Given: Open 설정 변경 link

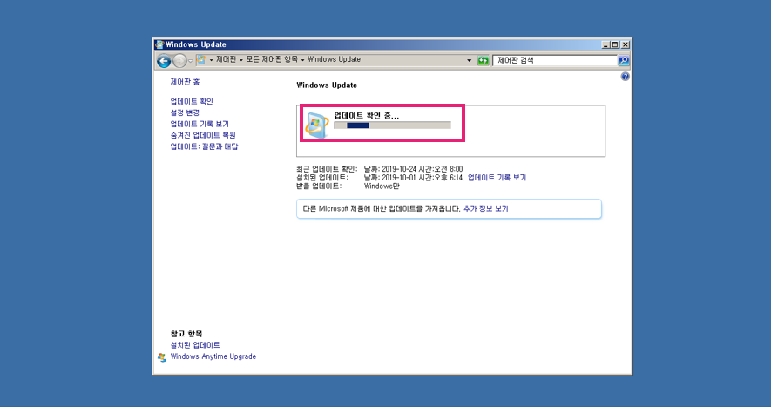Looking at the screenshot, I should pyautogui.click(x=185, y=112).
